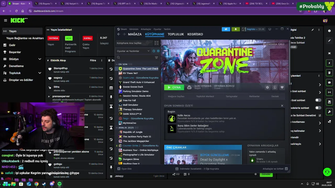Screen dimensions: 335x188
Task: Toggle the chat bubble panel icon
Action: tap(329, 83)
